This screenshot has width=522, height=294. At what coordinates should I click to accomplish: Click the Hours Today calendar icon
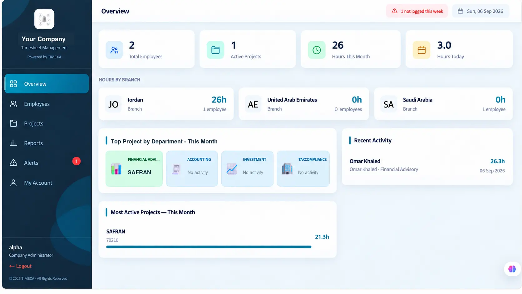pos(421,50)
